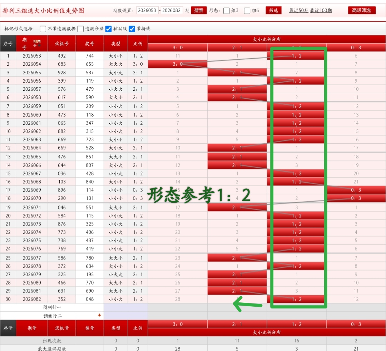The width and height of the screenshot is (386, 351).
Task: Toggle the 组6 checkbox
Action: [x=247, y=11]
